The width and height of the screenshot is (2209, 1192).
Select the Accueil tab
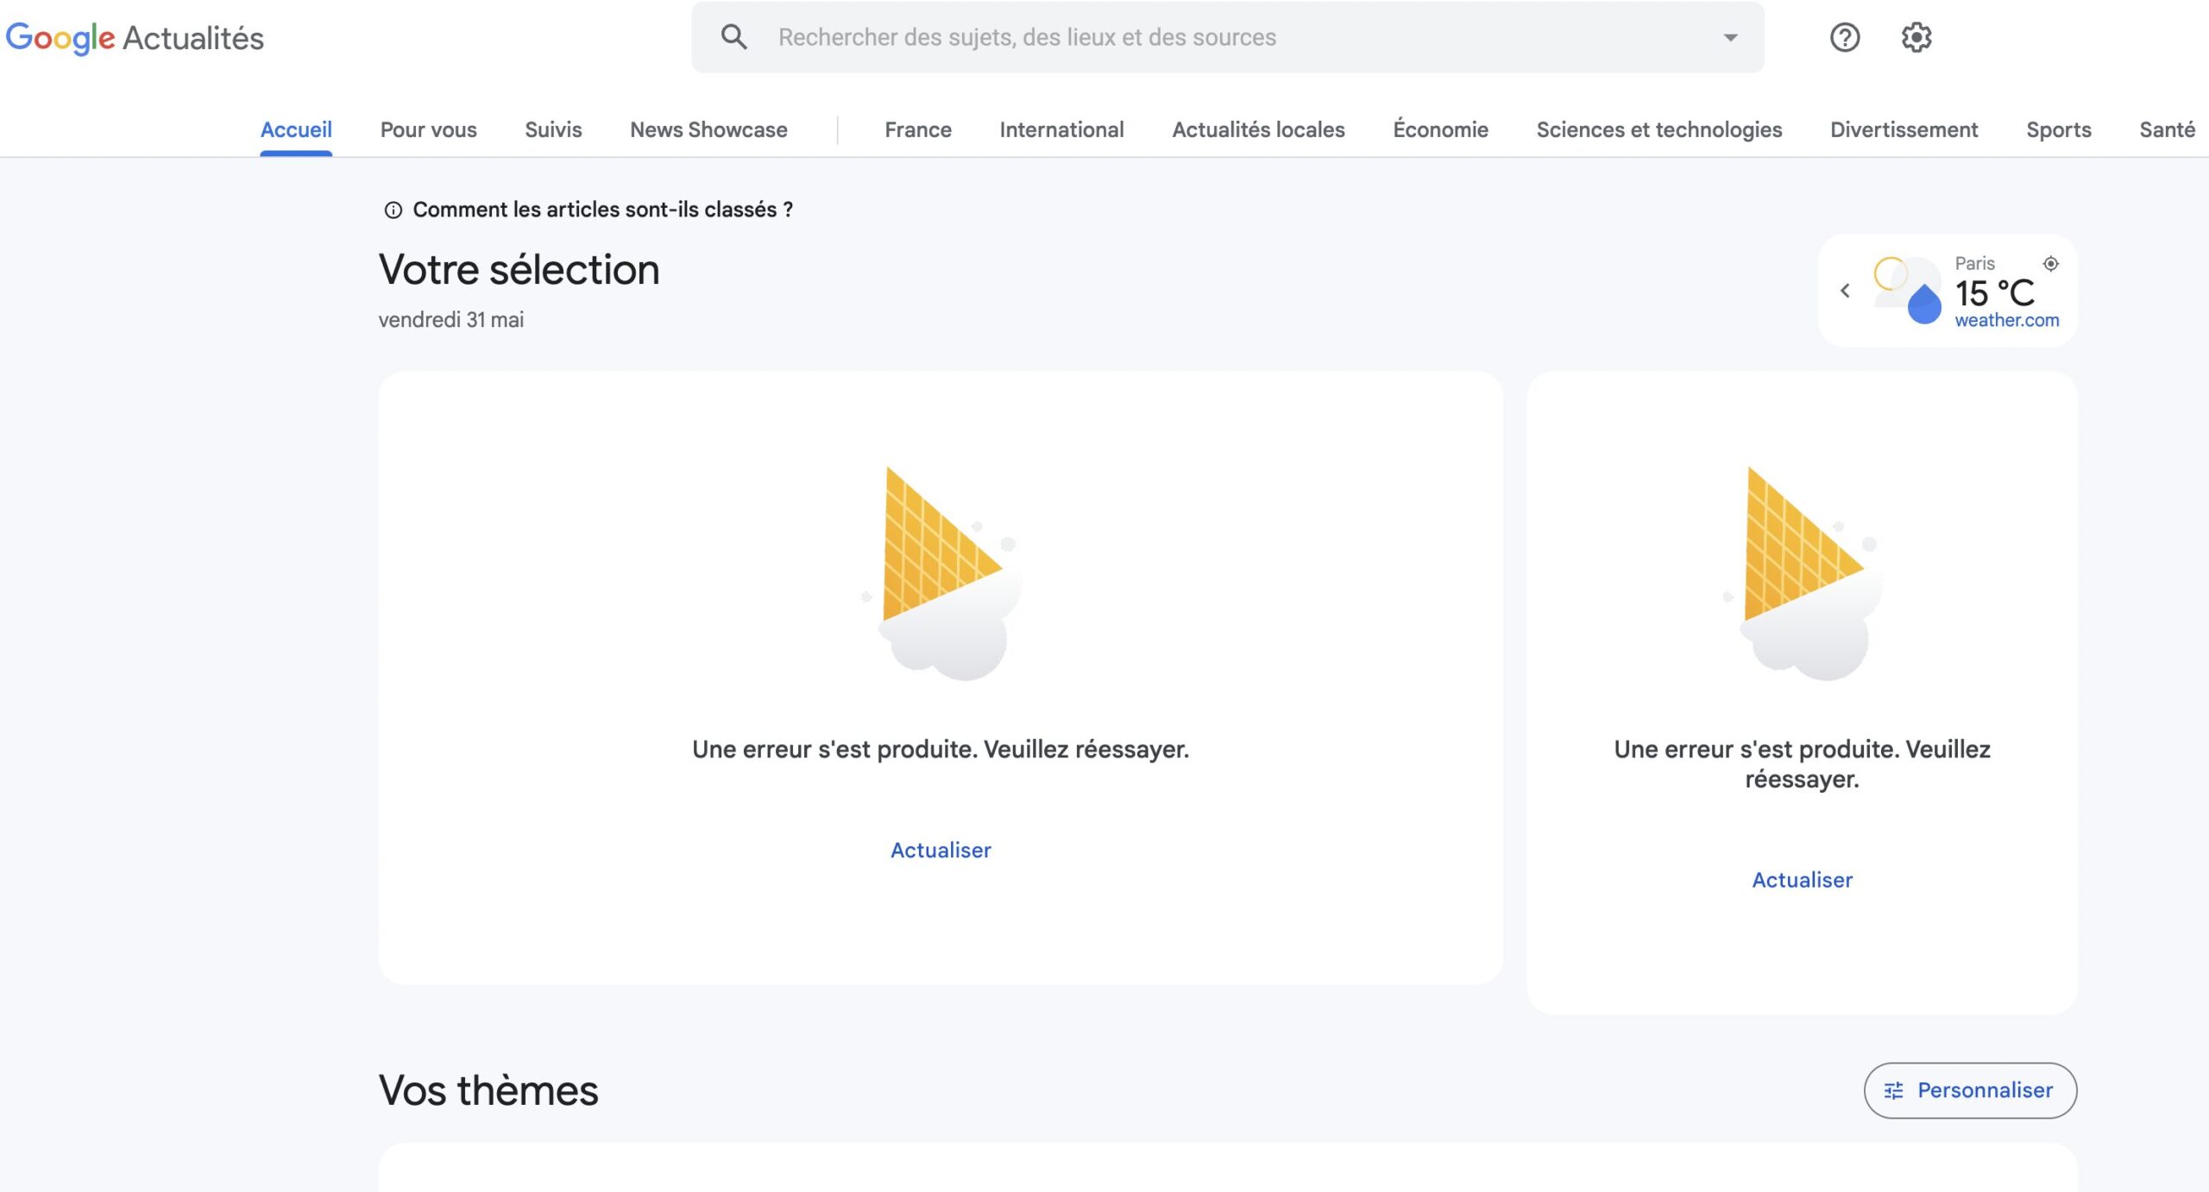(296, 129)
